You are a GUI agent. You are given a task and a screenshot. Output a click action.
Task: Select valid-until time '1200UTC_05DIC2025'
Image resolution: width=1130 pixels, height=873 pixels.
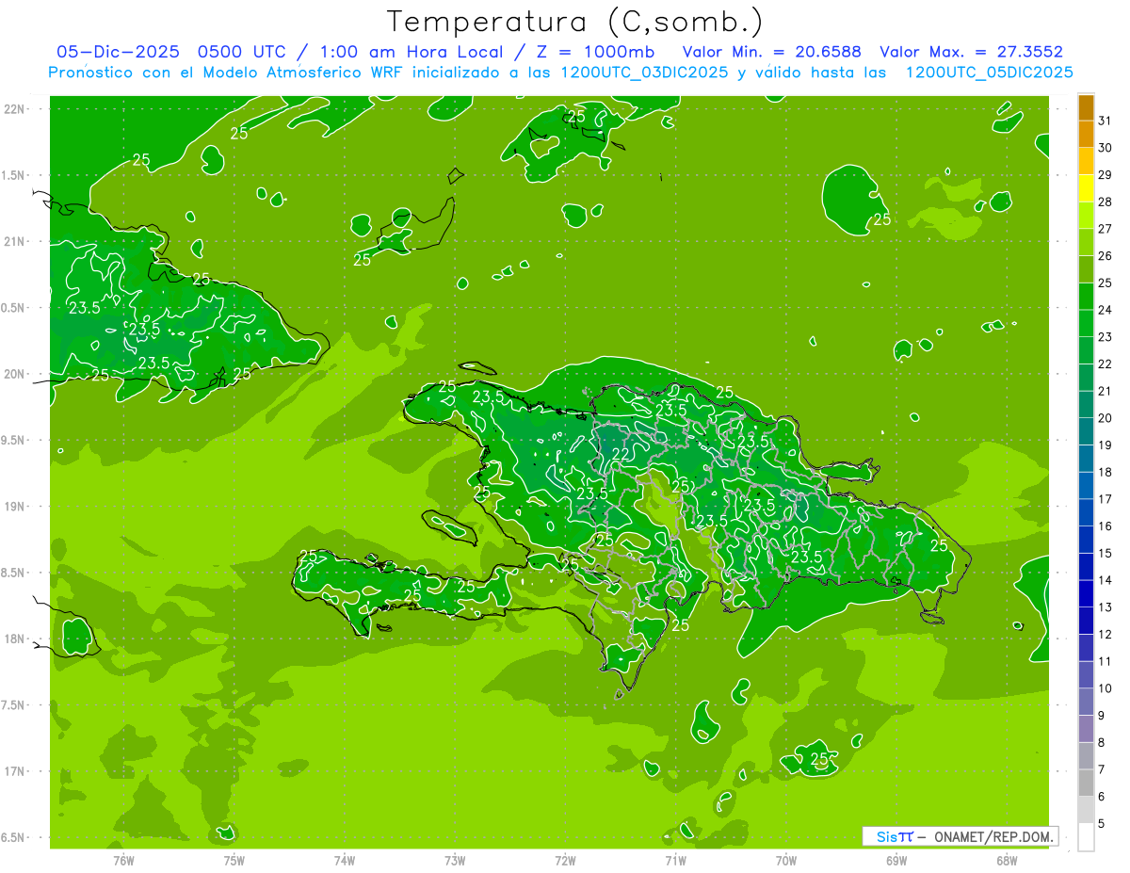pos(989,73)
